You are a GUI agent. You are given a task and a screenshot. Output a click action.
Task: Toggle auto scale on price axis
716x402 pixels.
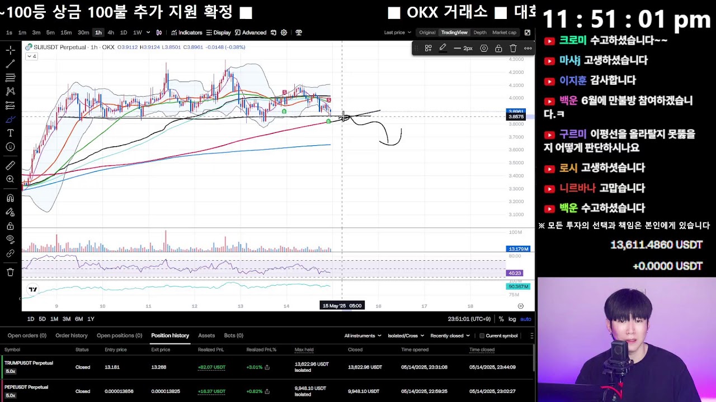coord(526,319)
